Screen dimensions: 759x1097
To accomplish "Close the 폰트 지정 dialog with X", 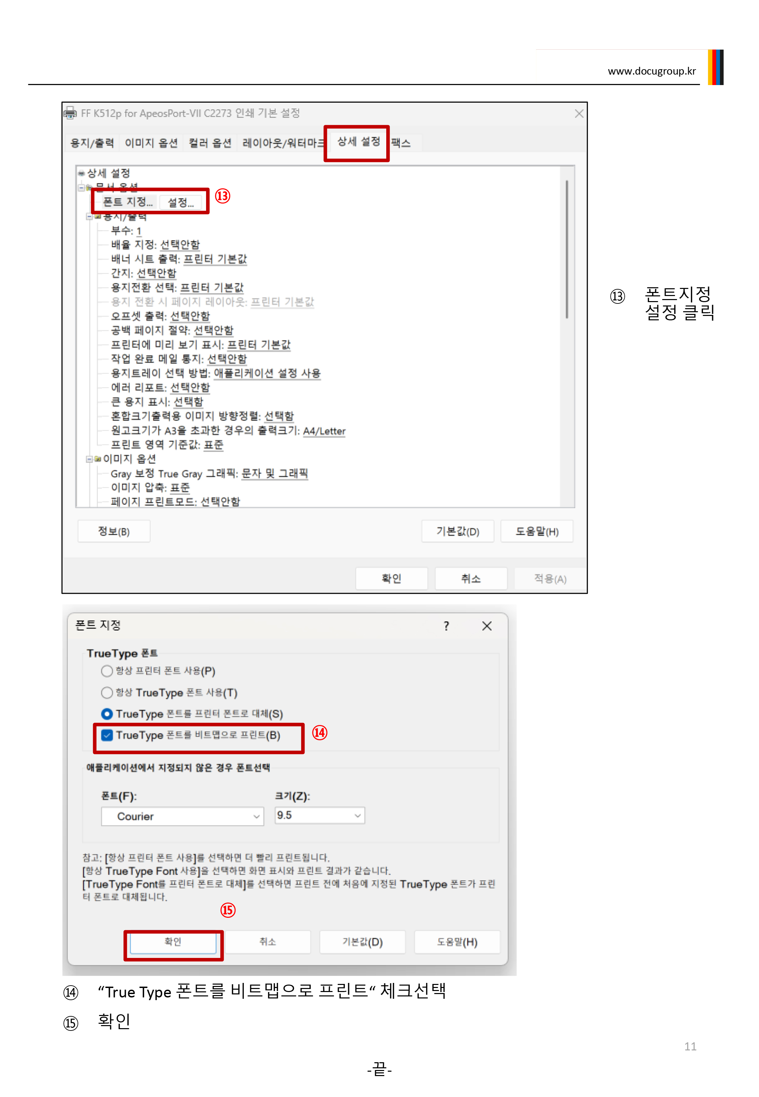I will (x=486, y=625).
